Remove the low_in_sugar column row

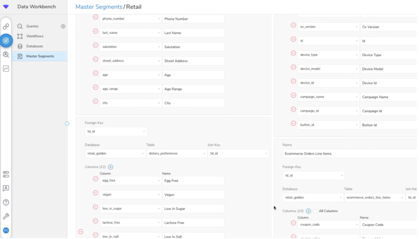(96, 207)
